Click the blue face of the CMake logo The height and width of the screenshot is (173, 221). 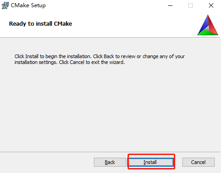coord(203,25)
